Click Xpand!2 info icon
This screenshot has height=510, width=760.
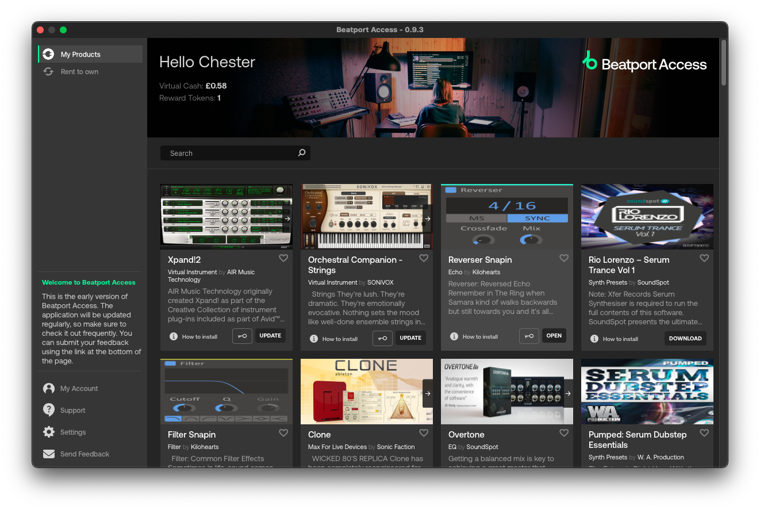(174, 336)
